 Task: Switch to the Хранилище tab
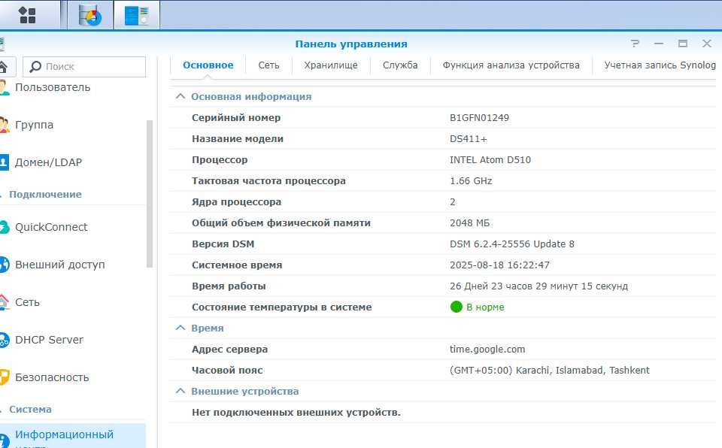tap(331, 65)
